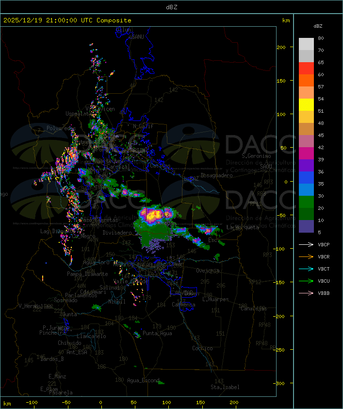343x409 pixels.
Task: Click the Divisadero map label
Action: (117, 232)
